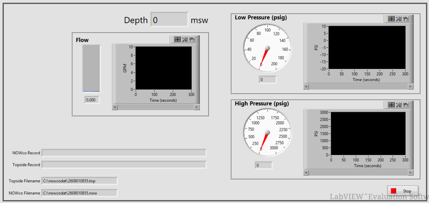Viewport: 429px width, 203px height.
Task: Click the High Pressure graph scrollbar track
Action: coord(358,173)
